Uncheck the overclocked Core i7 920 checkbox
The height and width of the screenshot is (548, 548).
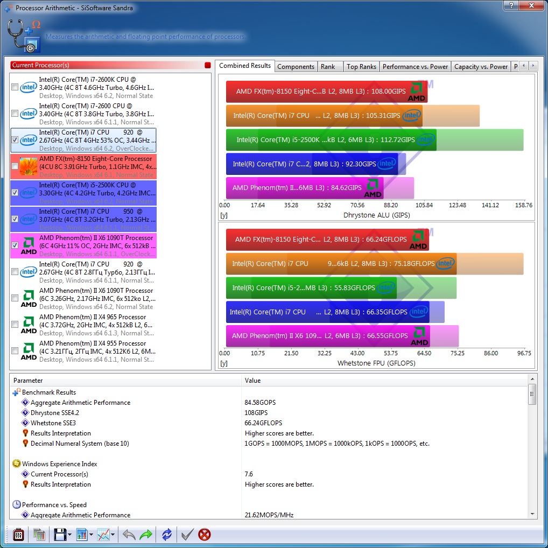pos(15,140)
